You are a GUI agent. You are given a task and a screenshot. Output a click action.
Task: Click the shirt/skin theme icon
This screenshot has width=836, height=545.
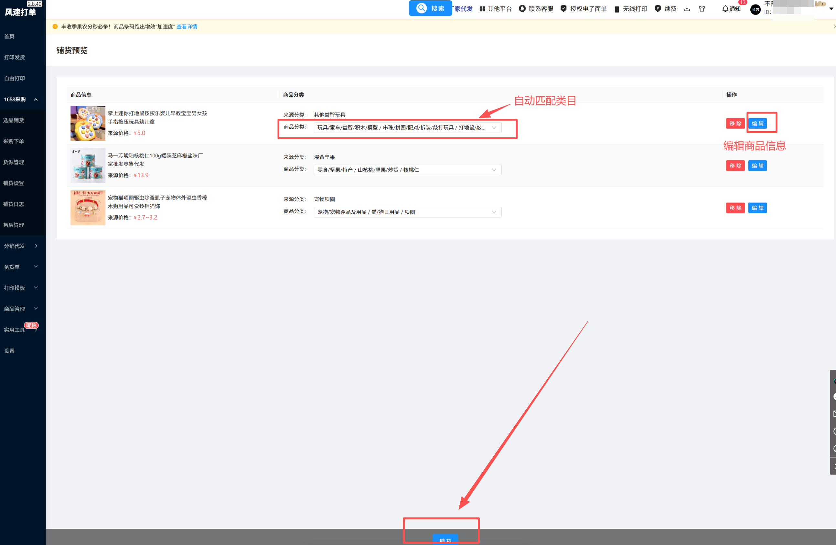[702, 9]
